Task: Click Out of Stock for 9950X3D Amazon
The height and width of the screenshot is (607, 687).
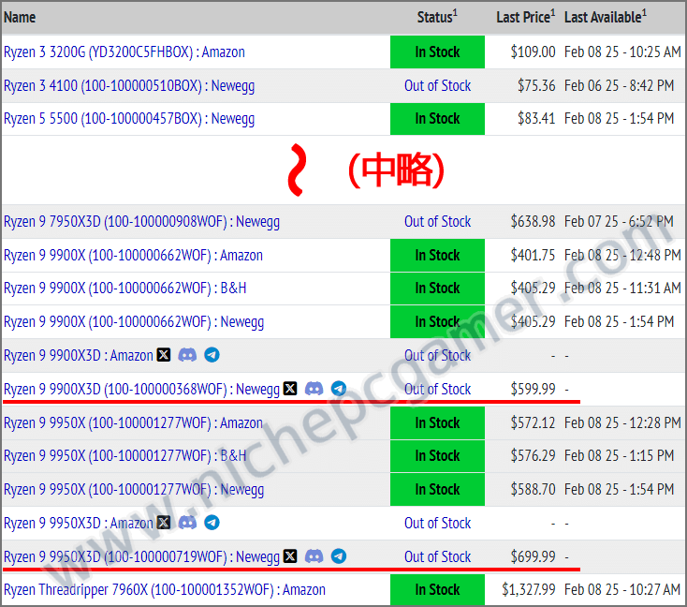Action: 437,523
